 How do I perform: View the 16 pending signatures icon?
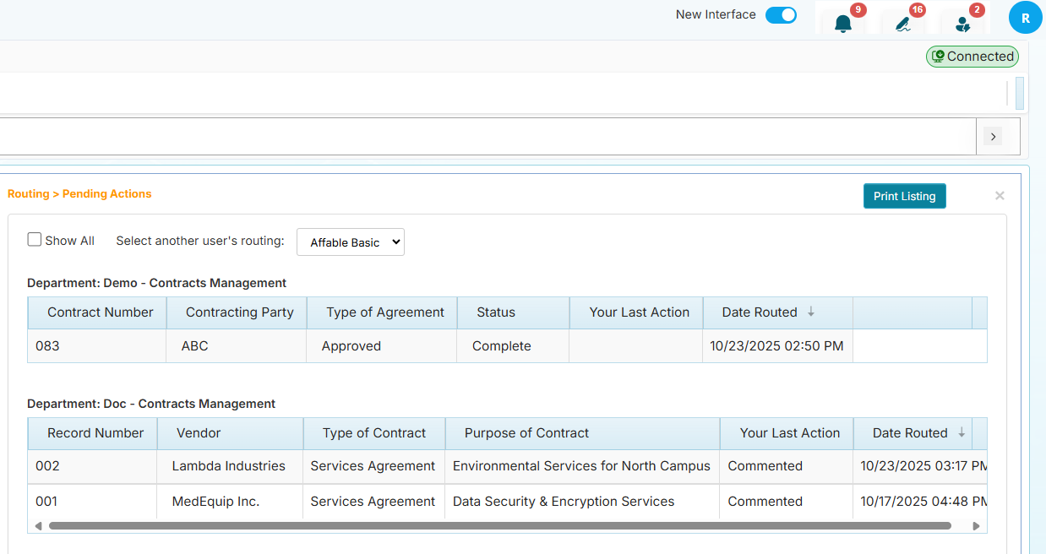[x=902, y=23]
